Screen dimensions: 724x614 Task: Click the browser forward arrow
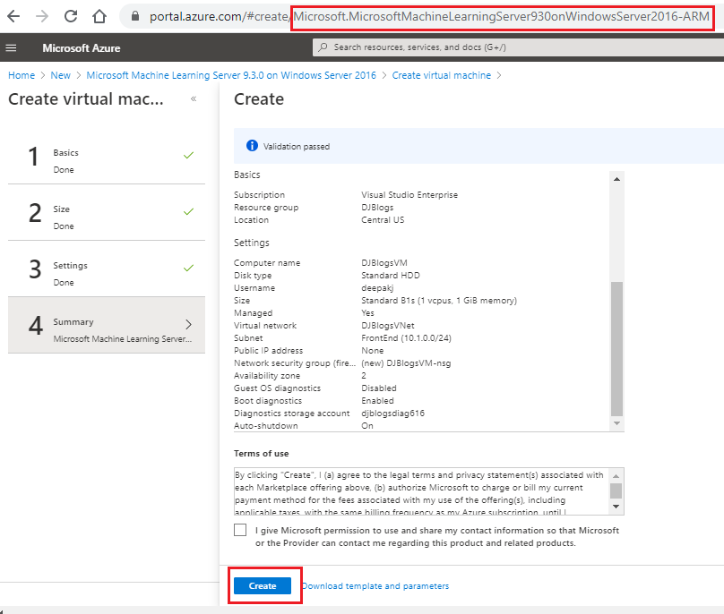(42, 17)
